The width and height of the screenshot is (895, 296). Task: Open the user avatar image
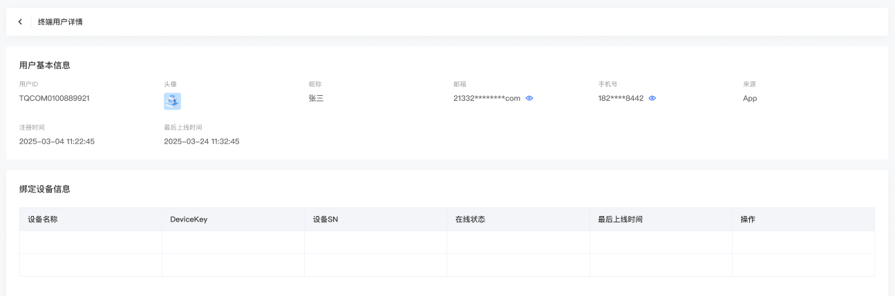172,101
